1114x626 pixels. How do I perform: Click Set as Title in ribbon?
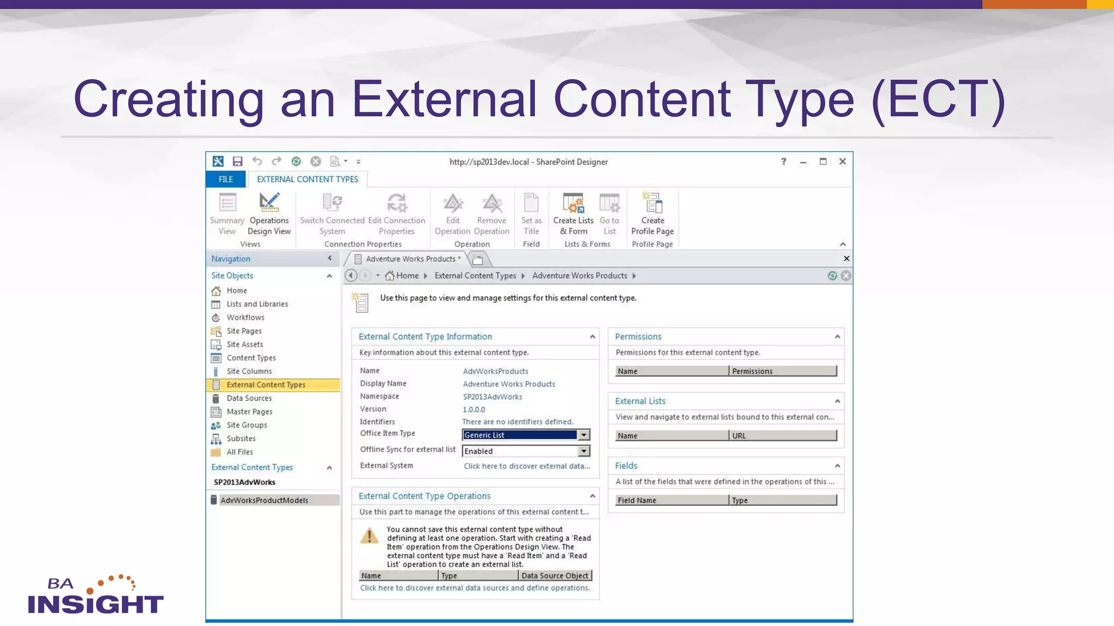(x=531, y=214)
